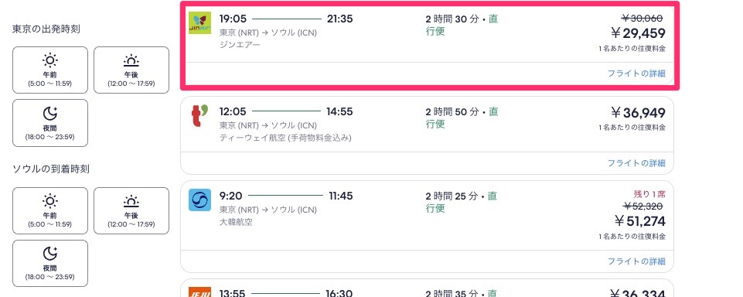Click the T'way Air logo icon
The width and height of the screenshot is (743, 297).
tap(199, 115)
